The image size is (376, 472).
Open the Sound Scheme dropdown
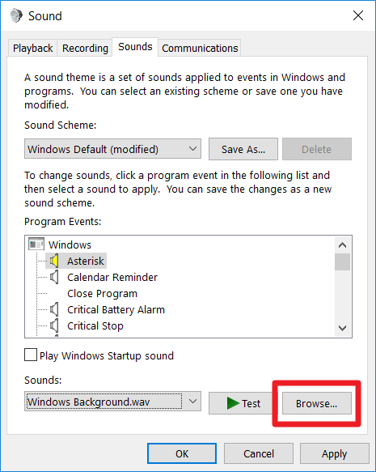tap(112, 149)
